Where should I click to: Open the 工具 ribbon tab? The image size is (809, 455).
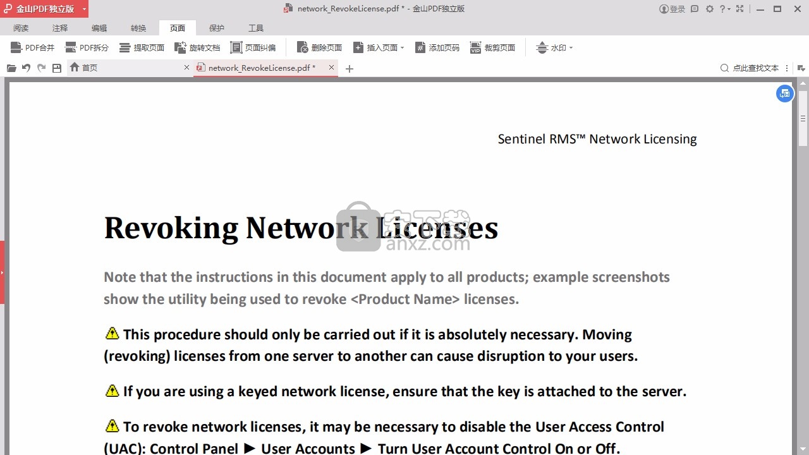point(256,28)
